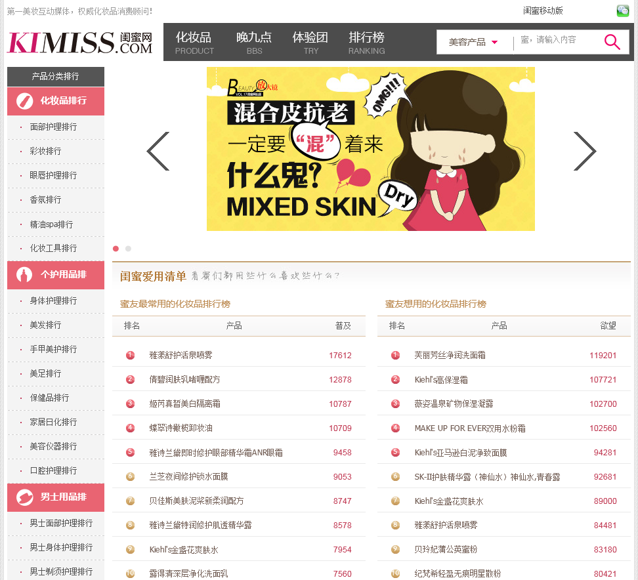Open the 体验团 TRY menu
The width and height of the screenshot is (638, 580).
(x=310, y=42)
